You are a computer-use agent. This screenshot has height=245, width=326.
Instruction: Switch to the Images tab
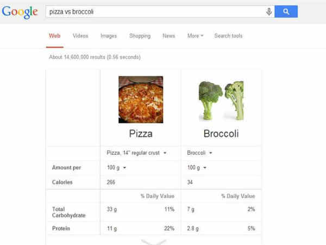click(109, 36)
